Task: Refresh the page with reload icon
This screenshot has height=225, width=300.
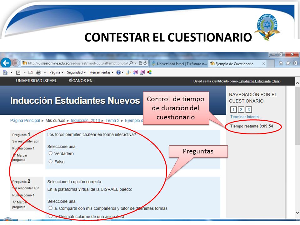Action: [145, 63]
